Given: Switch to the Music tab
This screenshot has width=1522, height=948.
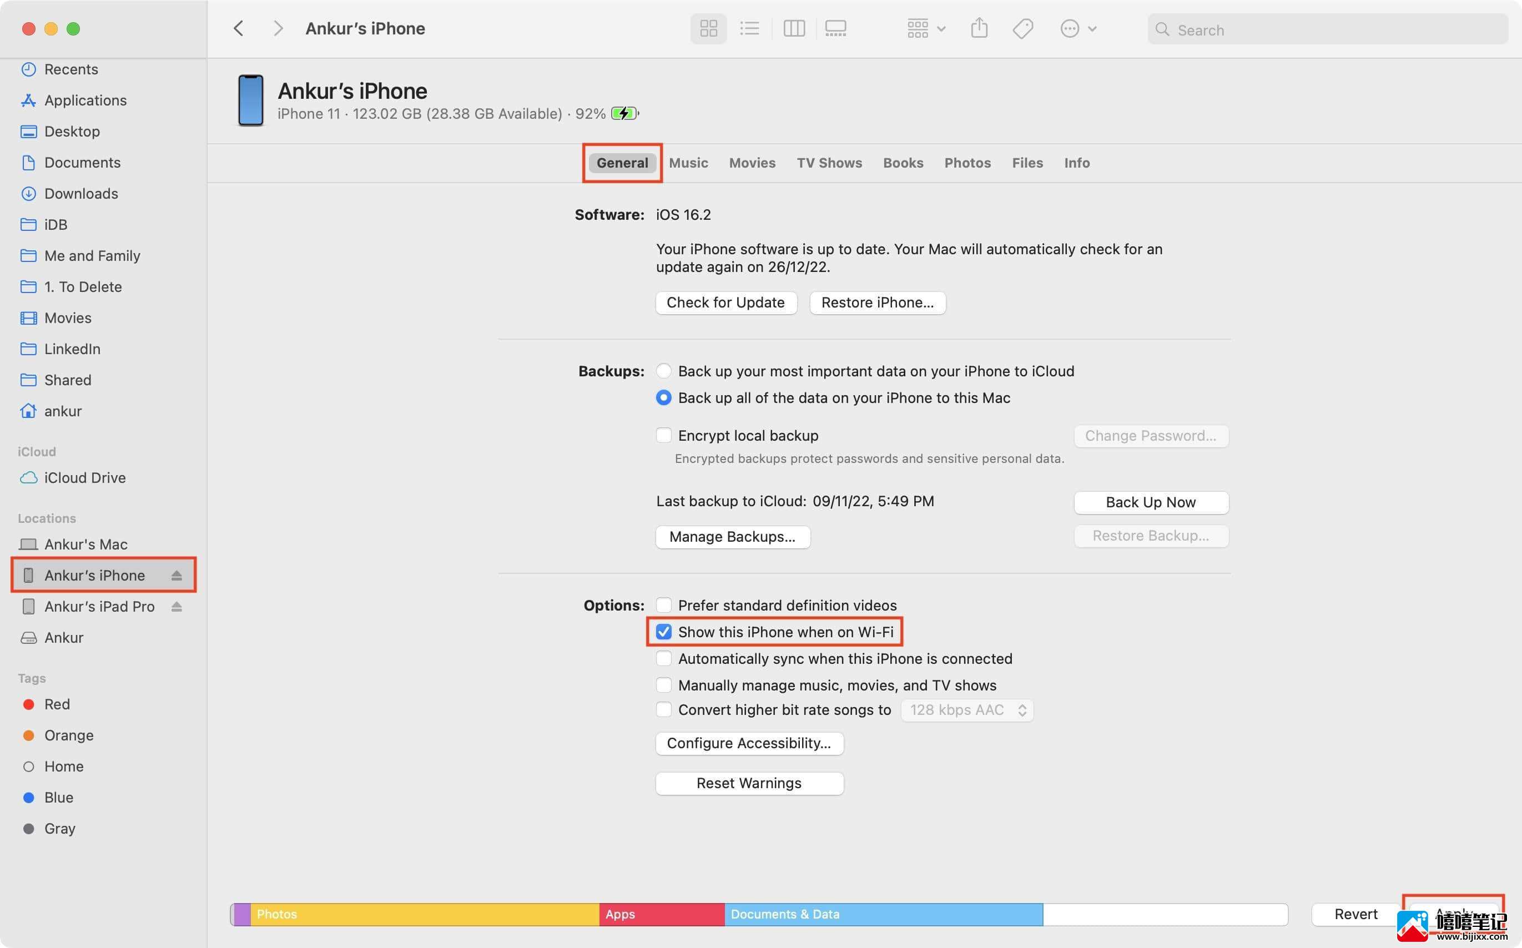Looking at the screenshot, I should pos(688,163).
